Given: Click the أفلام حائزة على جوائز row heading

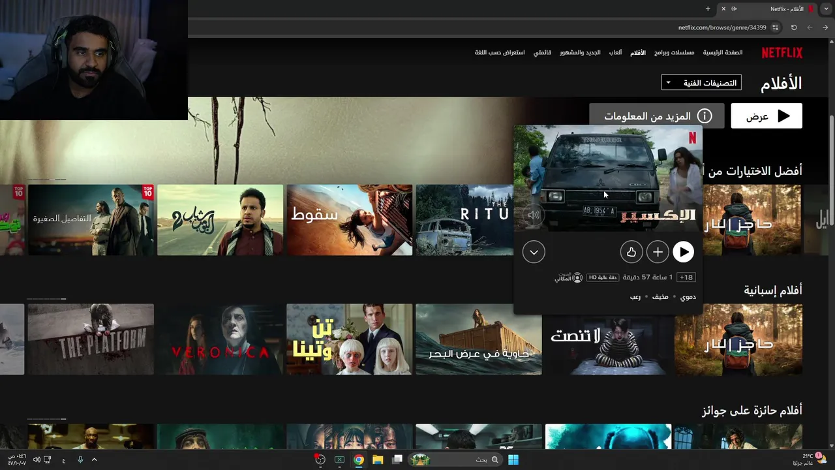Looking at the screenshot, I should point(751,411).
